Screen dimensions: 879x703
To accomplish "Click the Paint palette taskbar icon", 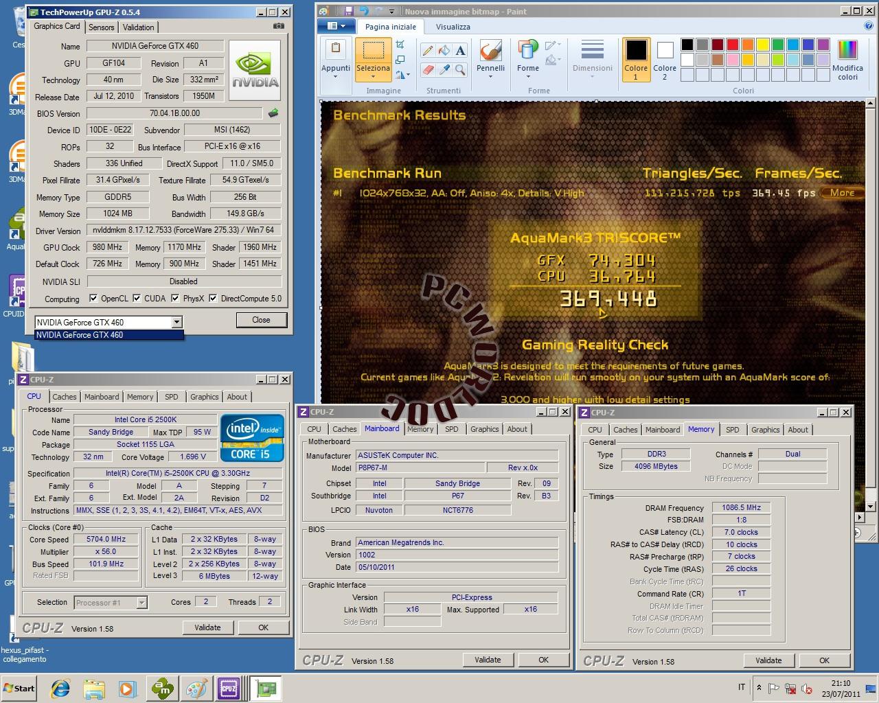I will pos(196,689).
